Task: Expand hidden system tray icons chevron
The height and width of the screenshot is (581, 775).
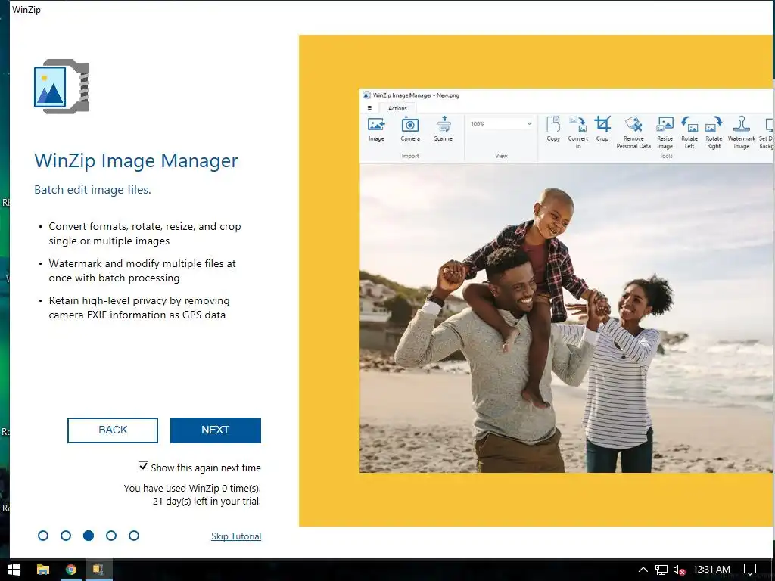Action: (643, 570)
